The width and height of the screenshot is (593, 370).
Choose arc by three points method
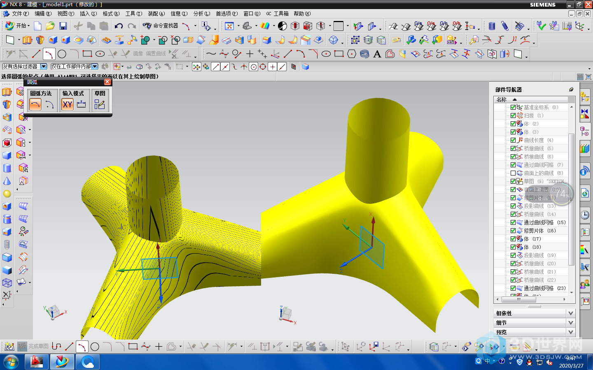(35, 104)
